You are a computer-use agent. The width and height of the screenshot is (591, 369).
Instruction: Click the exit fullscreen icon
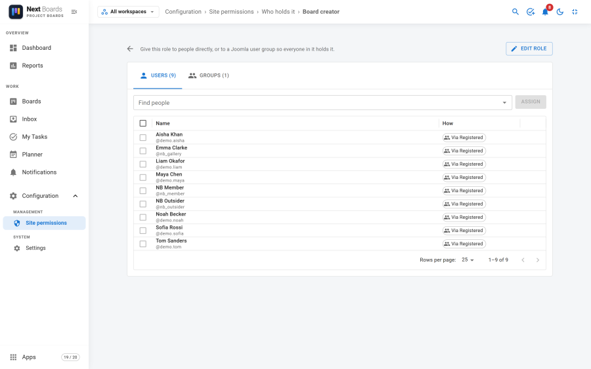click(575, 12)
